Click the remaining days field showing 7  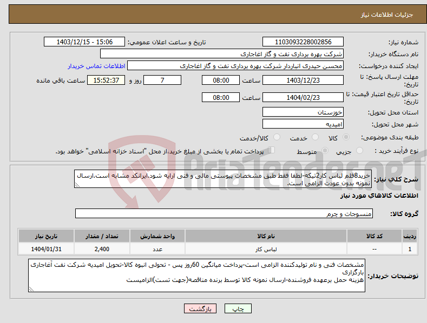point(162,80)
